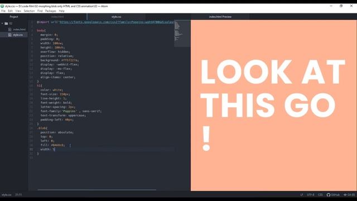This screenshot has height=201, width=357.
Task: Select style.css in the tree view
Action: pyautogui.click(x=18, y=35)
